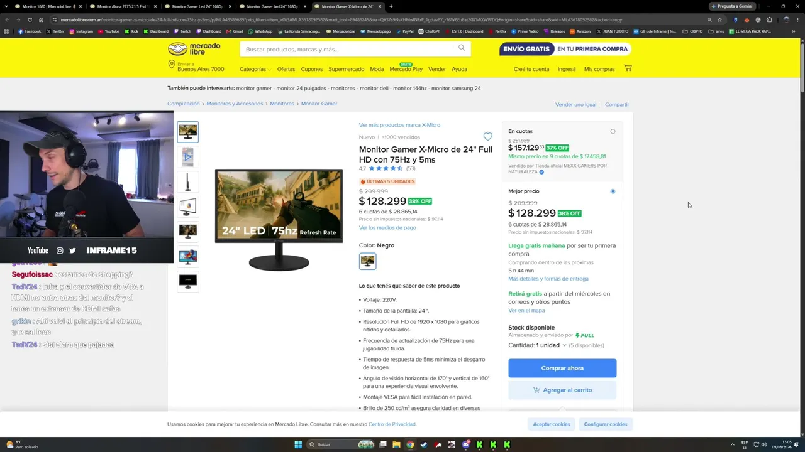Screen dimensions: 805x452
Task: Click the Comprar ahora button
Action: (x=562, y=368)
